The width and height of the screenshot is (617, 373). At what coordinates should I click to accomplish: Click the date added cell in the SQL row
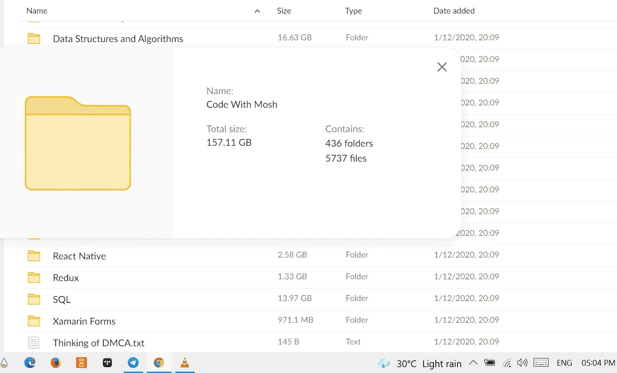click(x=467, y=298)
